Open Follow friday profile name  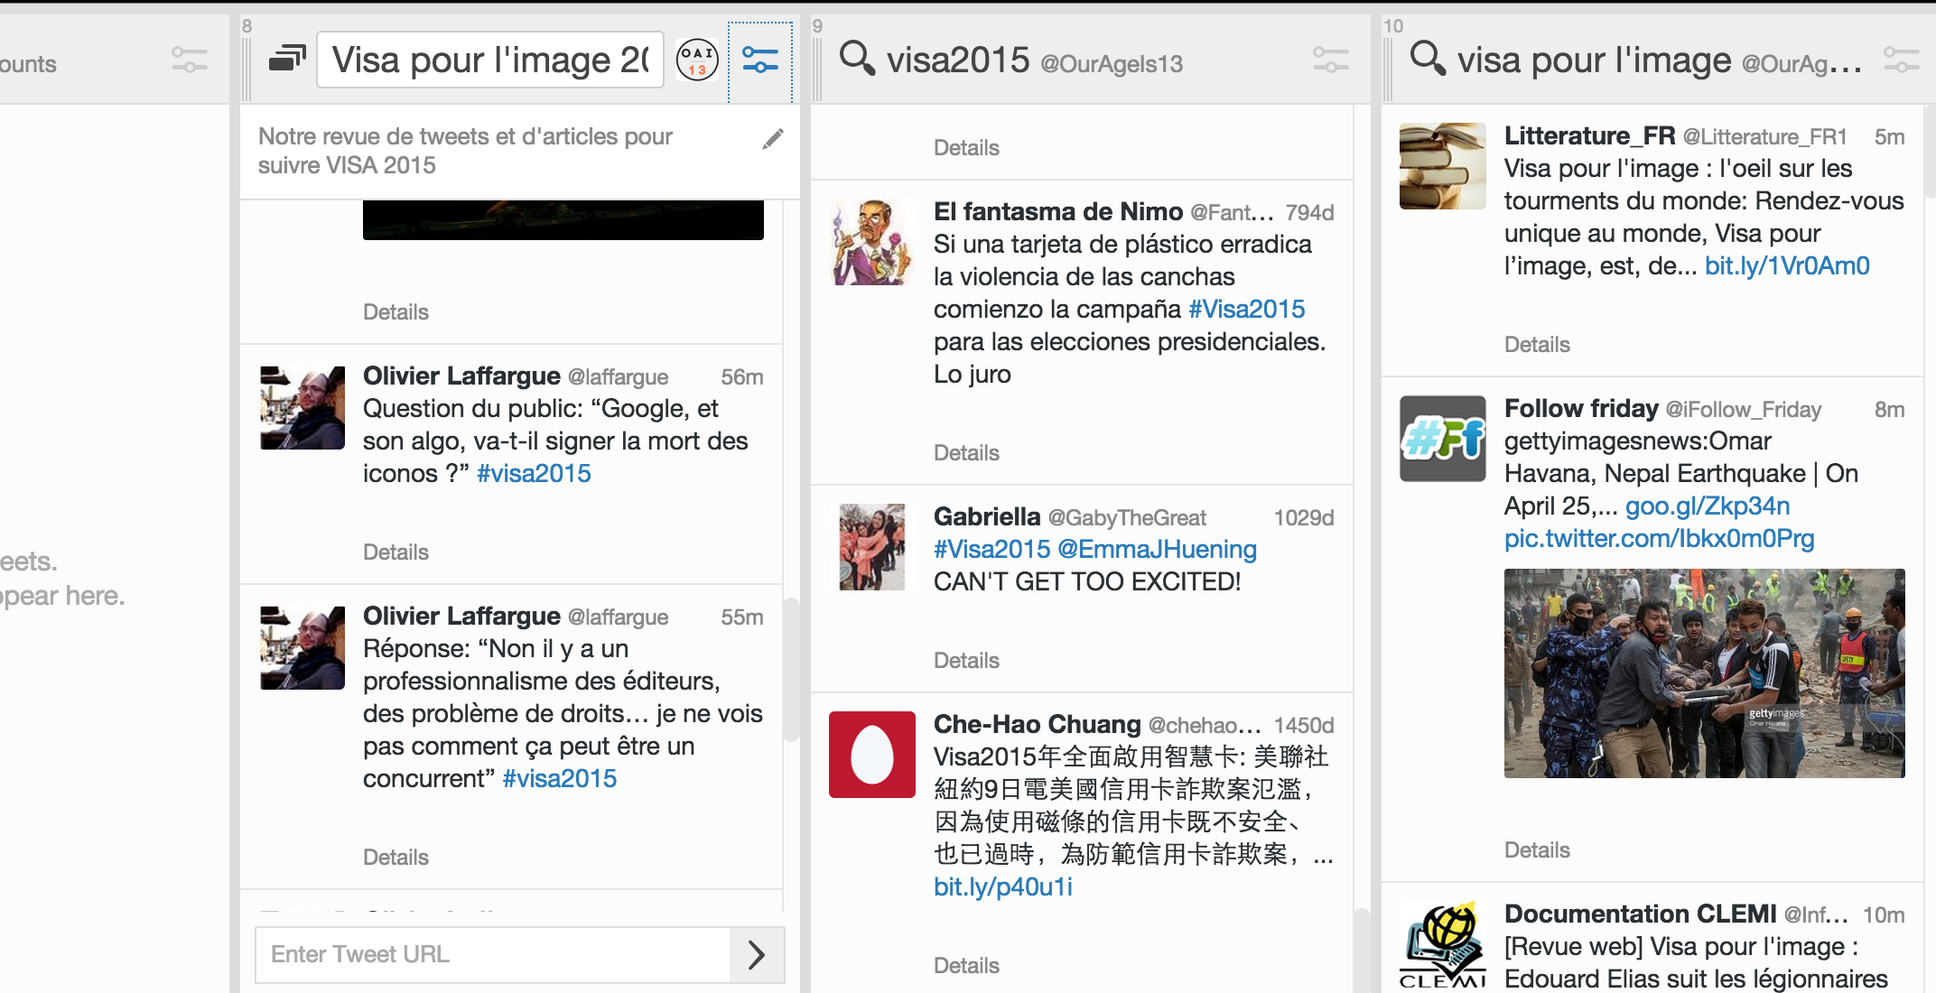coord(1581,408)
